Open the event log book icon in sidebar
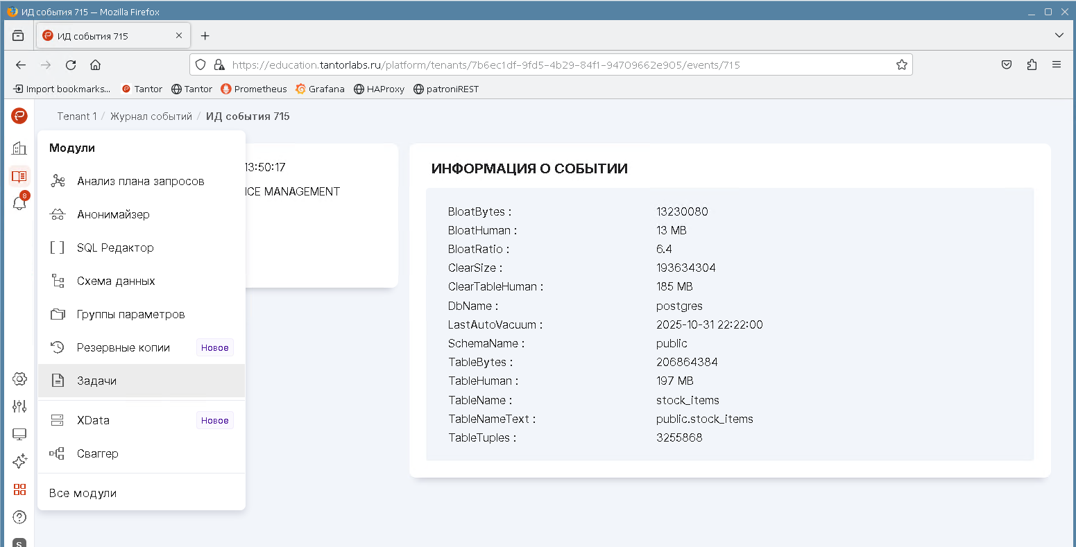Viewport: 1076px width, 547px height. 19,176
